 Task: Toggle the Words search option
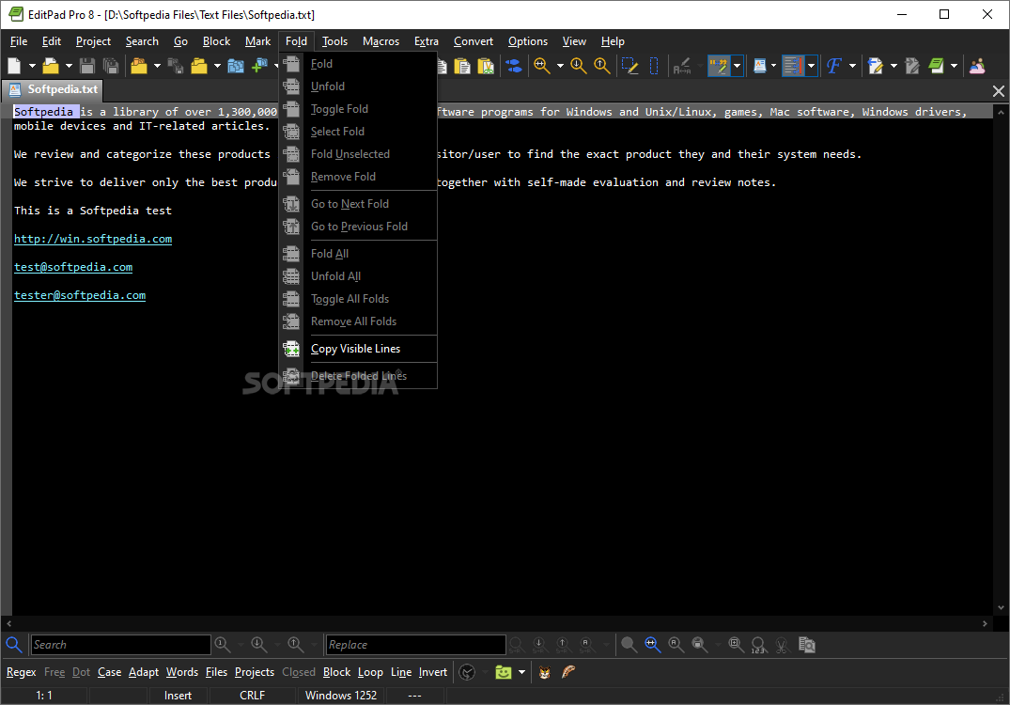click(182, 672)
